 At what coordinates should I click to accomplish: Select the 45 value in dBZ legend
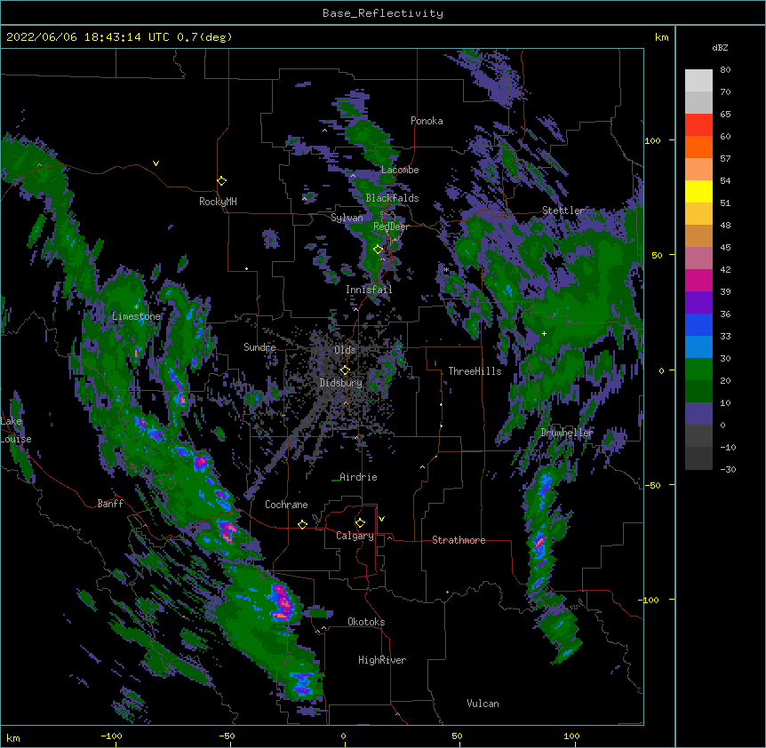pos(725,248)
